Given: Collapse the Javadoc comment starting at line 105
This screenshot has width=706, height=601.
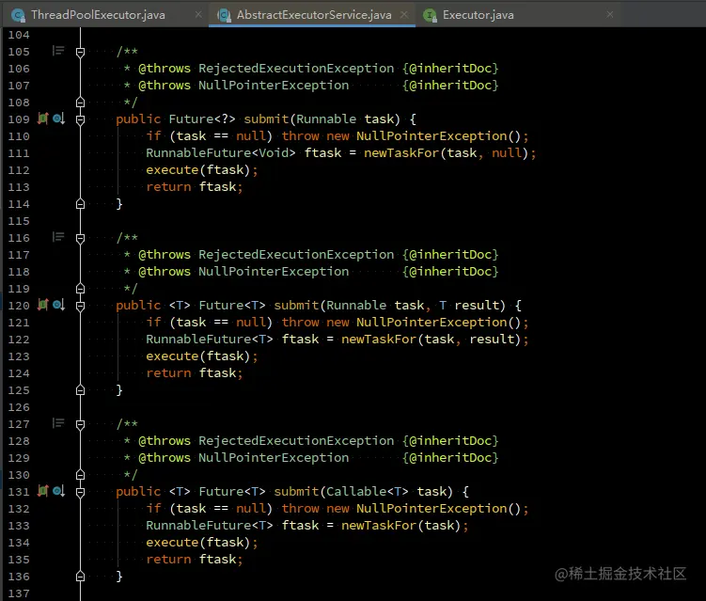Looking at the screenshot, I should [80, 53].
